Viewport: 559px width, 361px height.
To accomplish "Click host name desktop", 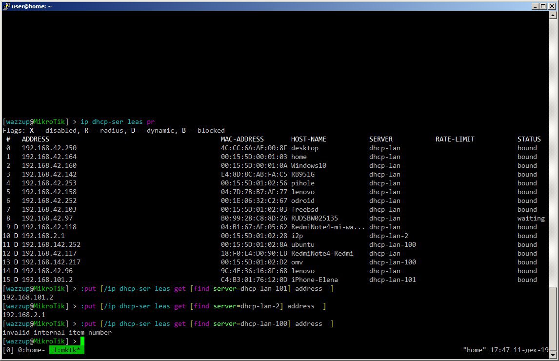I will (x=305, y=148).
